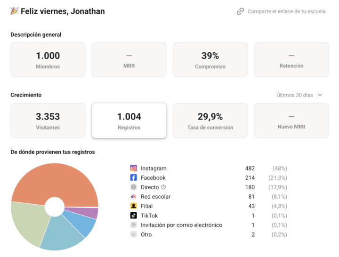Select the 1.000 Miembros card
This screenshot has width=339, height=257.
tap(48, 60)
